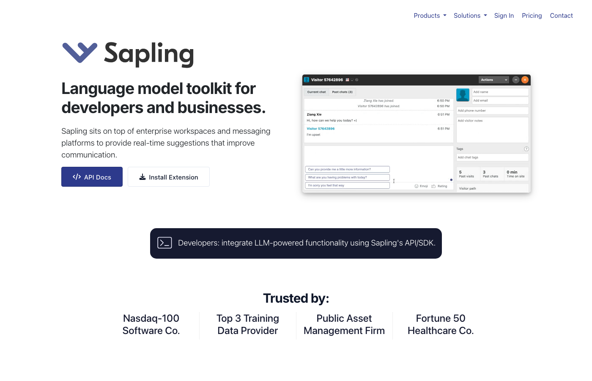Click the "Nasdaq-100 Software Co." text
Image resolution: width=592 pixels, height=381 pixels.
pos(151,324)
